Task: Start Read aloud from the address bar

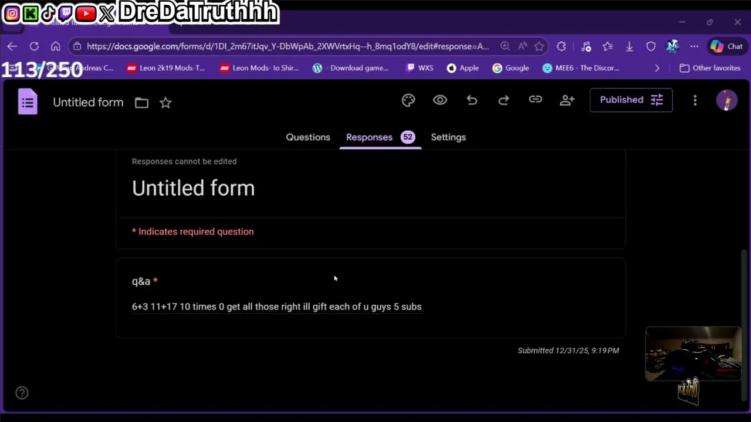Action: (522, 46)
